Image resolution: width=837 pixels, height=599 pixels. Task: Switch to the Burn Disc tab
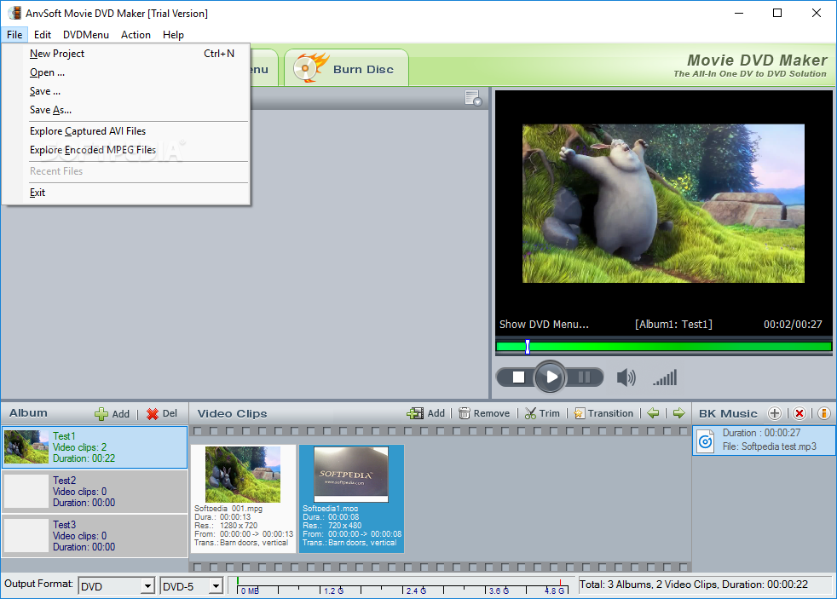[x=346, y=68]
